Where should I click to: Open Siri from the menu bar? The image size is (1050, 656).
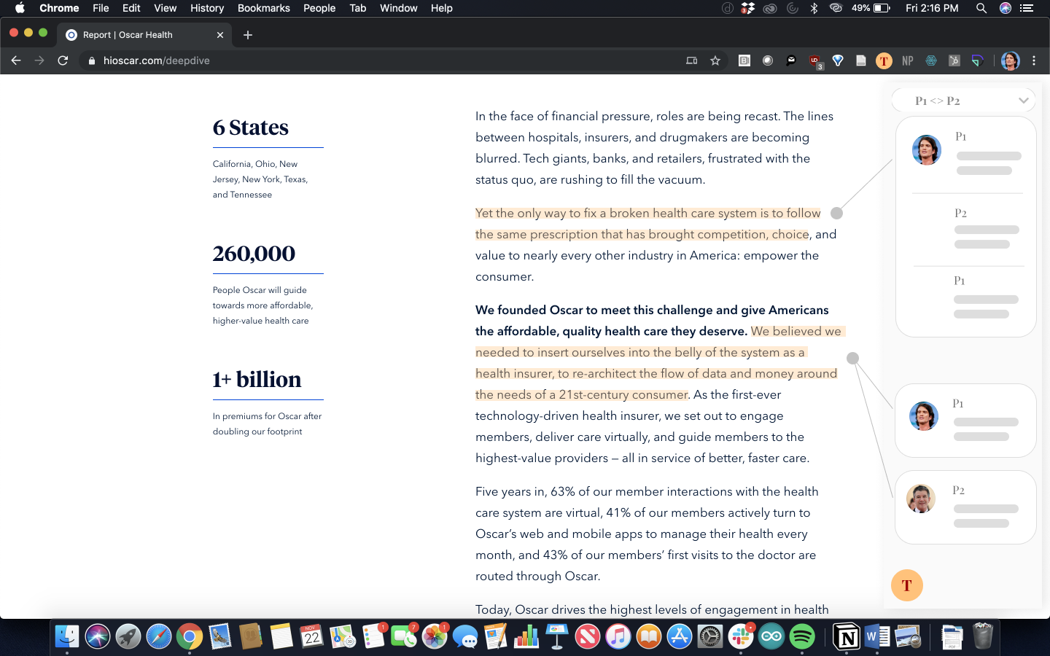1006,8
